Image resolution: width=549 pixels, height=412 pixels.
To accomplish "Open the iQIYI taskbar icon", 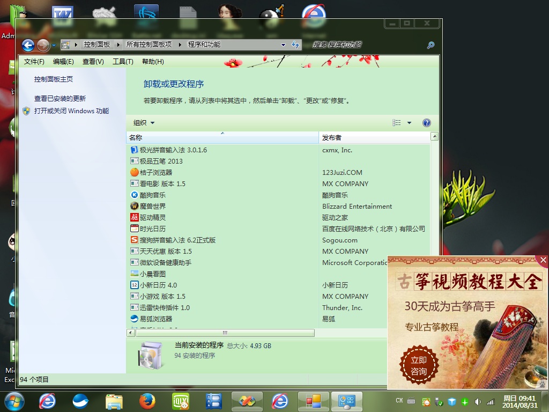I will (x=181, y=401).
